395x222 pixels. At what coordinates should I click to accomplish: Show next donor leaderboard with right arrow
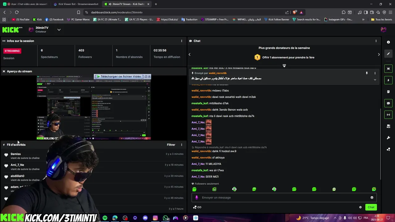(379, 54)
